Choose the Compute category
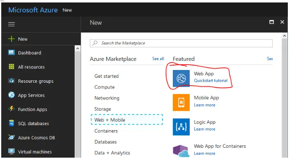Image resolution: width=294 pixels, height=163 pixels. click(104, 87)
